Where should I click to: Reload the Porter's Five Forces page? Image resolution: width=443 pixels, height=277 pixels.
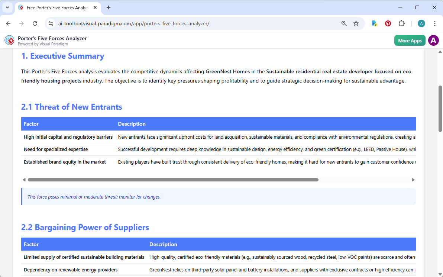coord(35,23)
